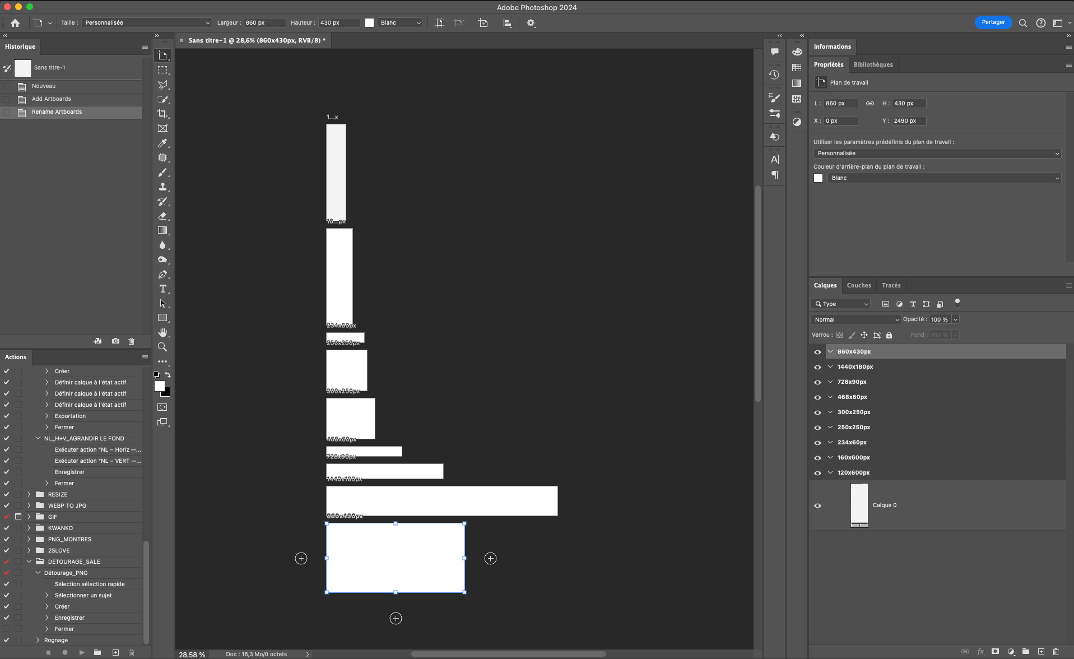Screen dimensions: 1074x659
Task: Click the white background color swatch in options bar
Action: pos(369,23)
